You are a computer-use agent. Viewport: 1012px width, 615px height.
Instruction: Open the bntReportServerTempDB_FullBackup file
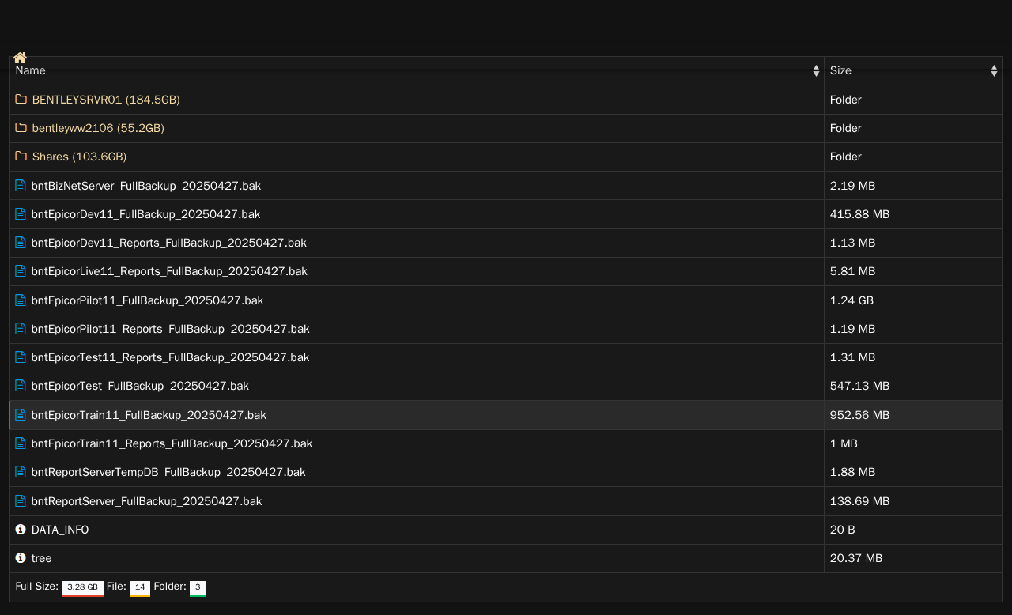(x=168, y=472)
